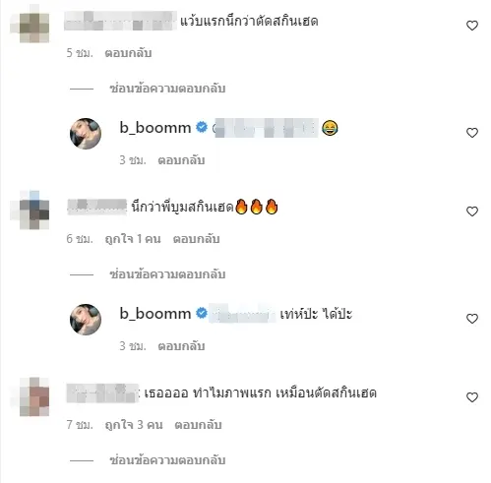491x483 pixels.
Task: Open b_boomm avatar on the first reply
Action: tap(86, 134)
